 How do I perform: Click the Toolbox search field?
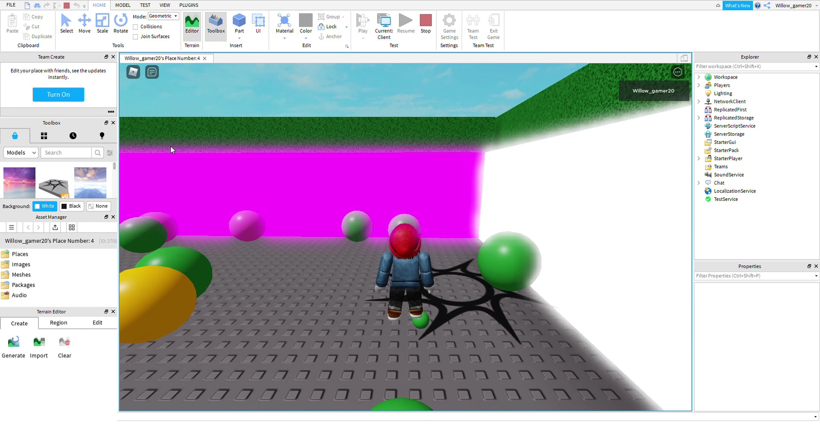(66, 152)
